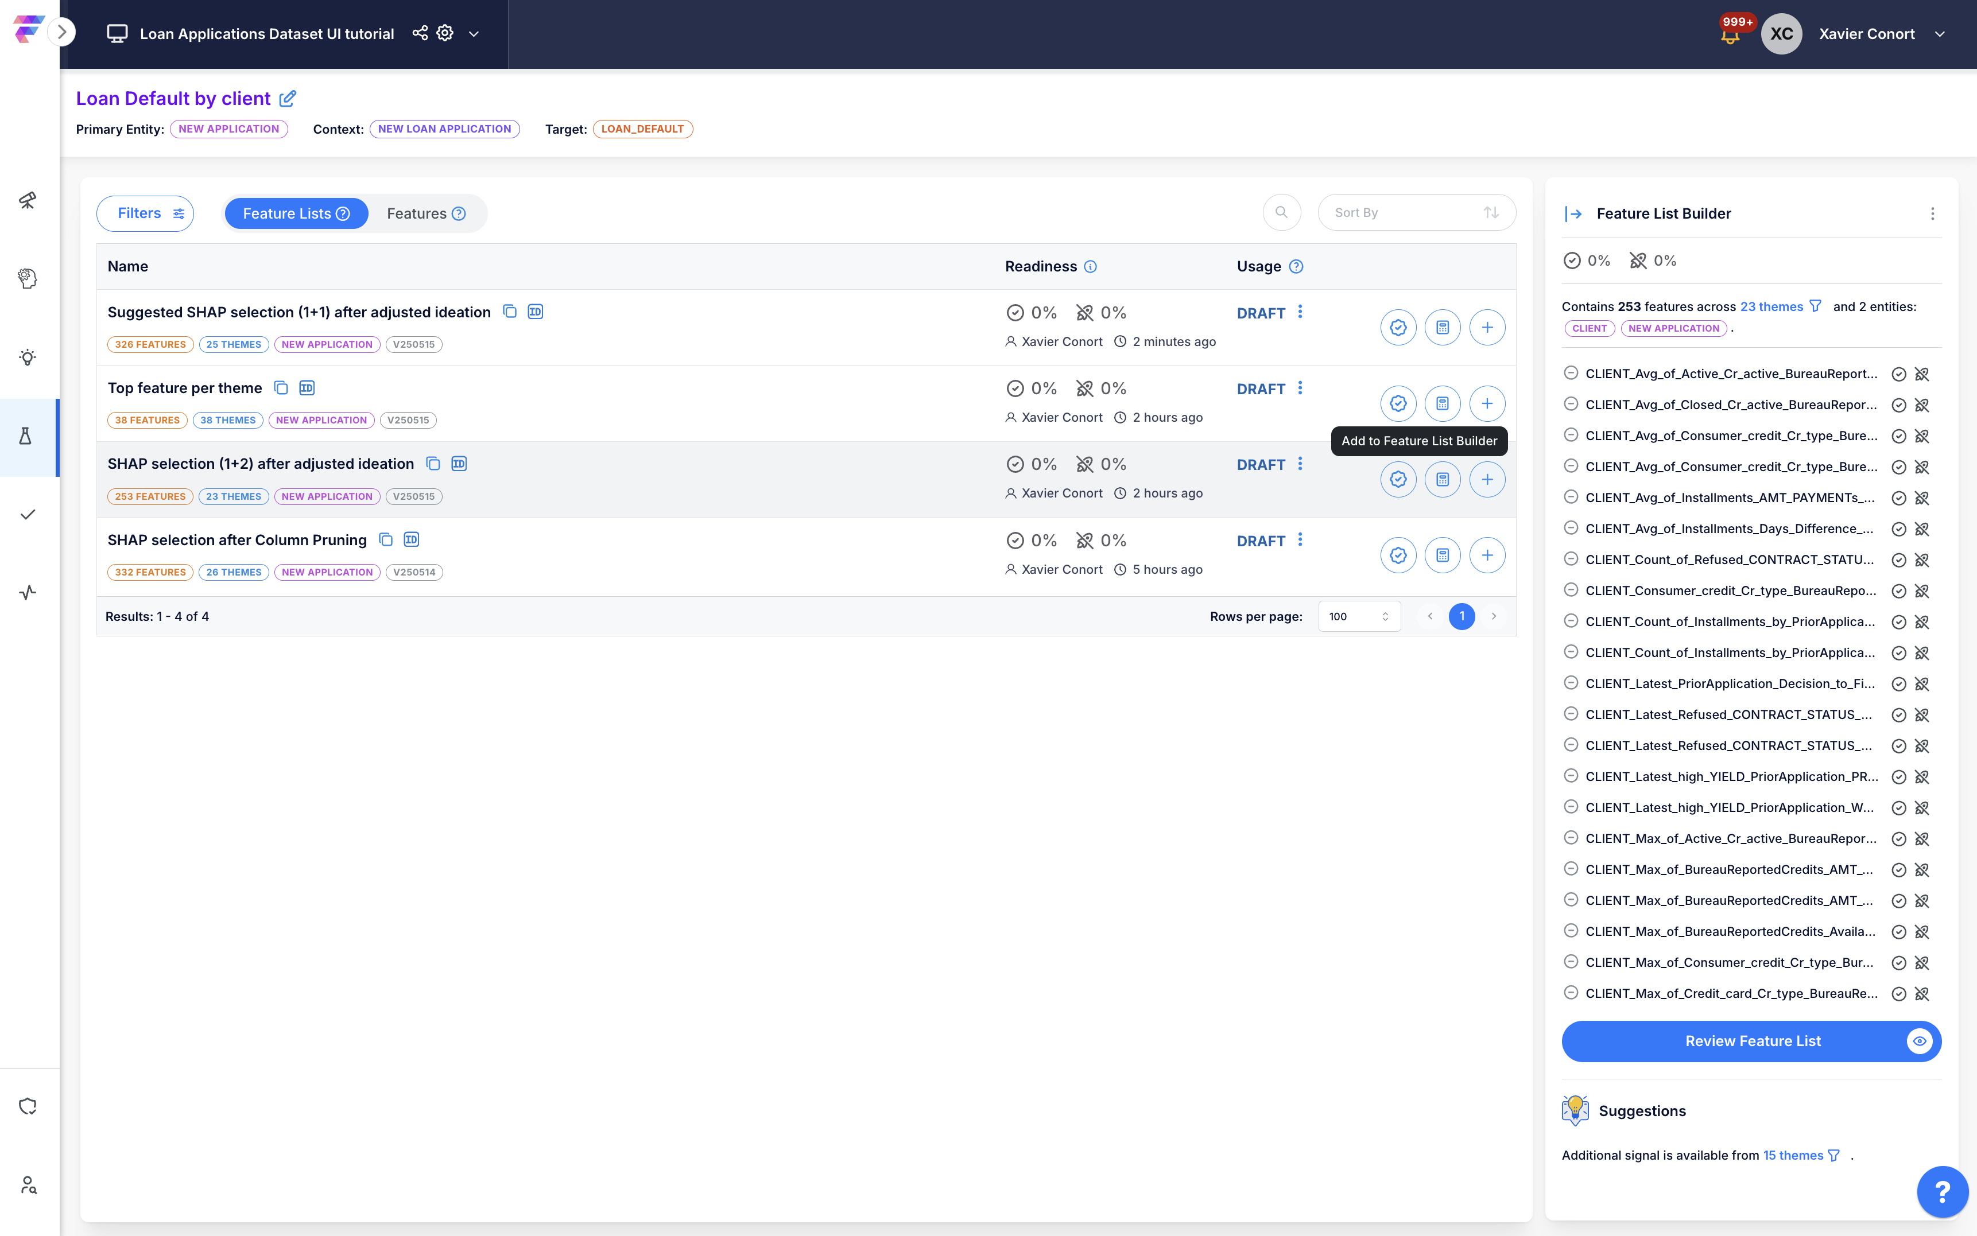Edit the 'Loan Default by client' name pencil icon
Screen dimensions: 1977x1236
(x=288, y=99)
